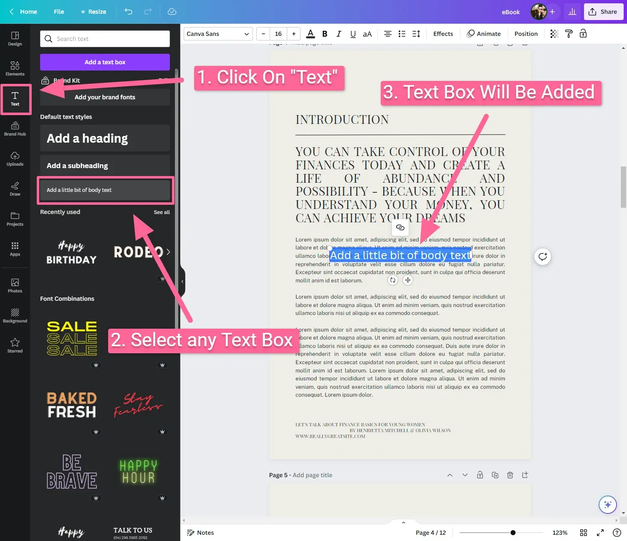Add a subheading text style
Image resolution: width=627 pixels, height=541 pixels.
105,166
